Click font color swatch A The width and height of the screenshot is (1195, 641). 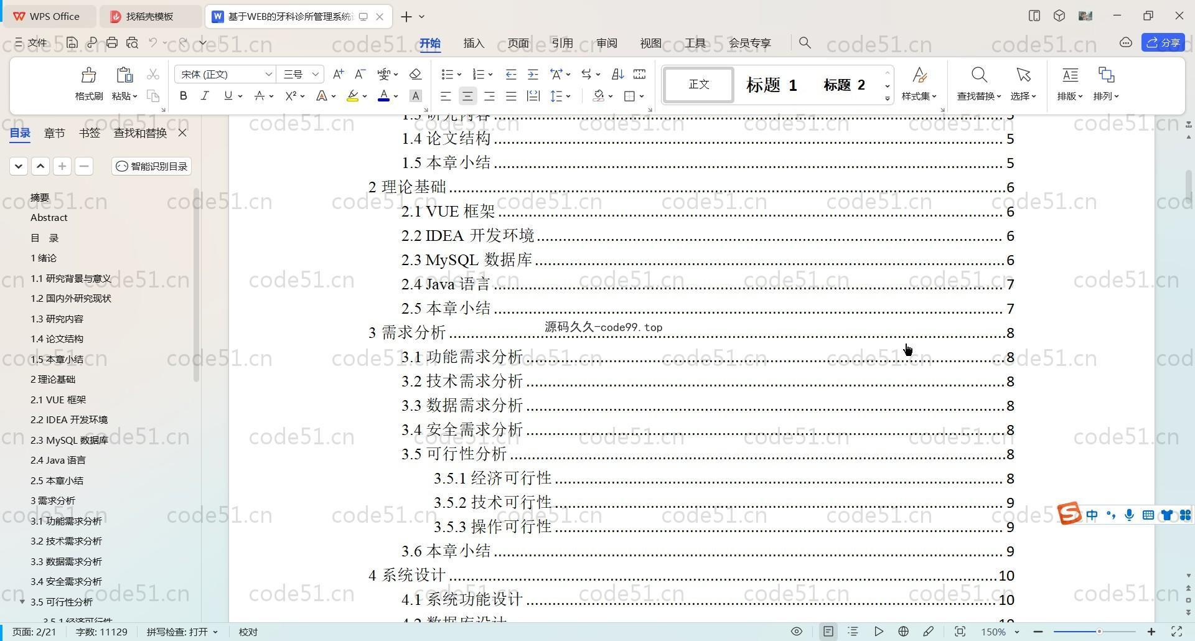[x=384, y=96]
